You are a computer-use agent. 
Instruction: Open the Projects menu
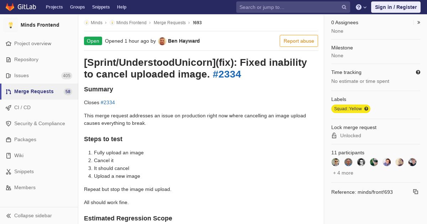(x=54, y=7)
